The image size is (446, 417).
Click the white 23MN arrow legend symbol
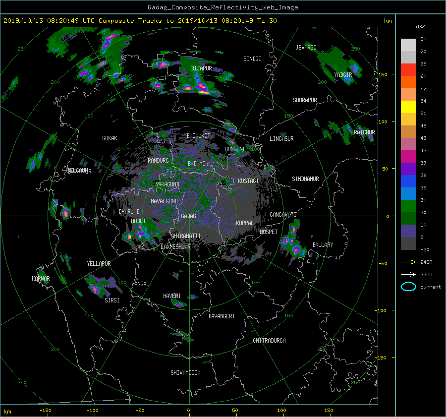point(408,274)
